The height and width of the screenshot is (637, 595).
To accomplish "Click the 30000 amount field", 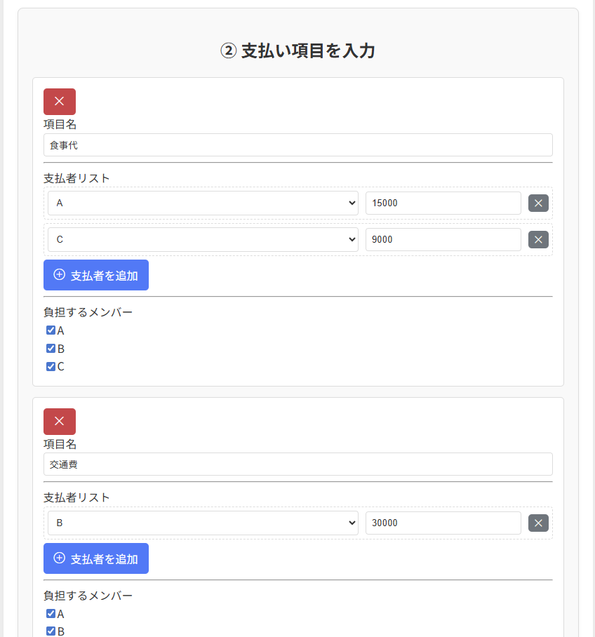I will tap(443, 523).
